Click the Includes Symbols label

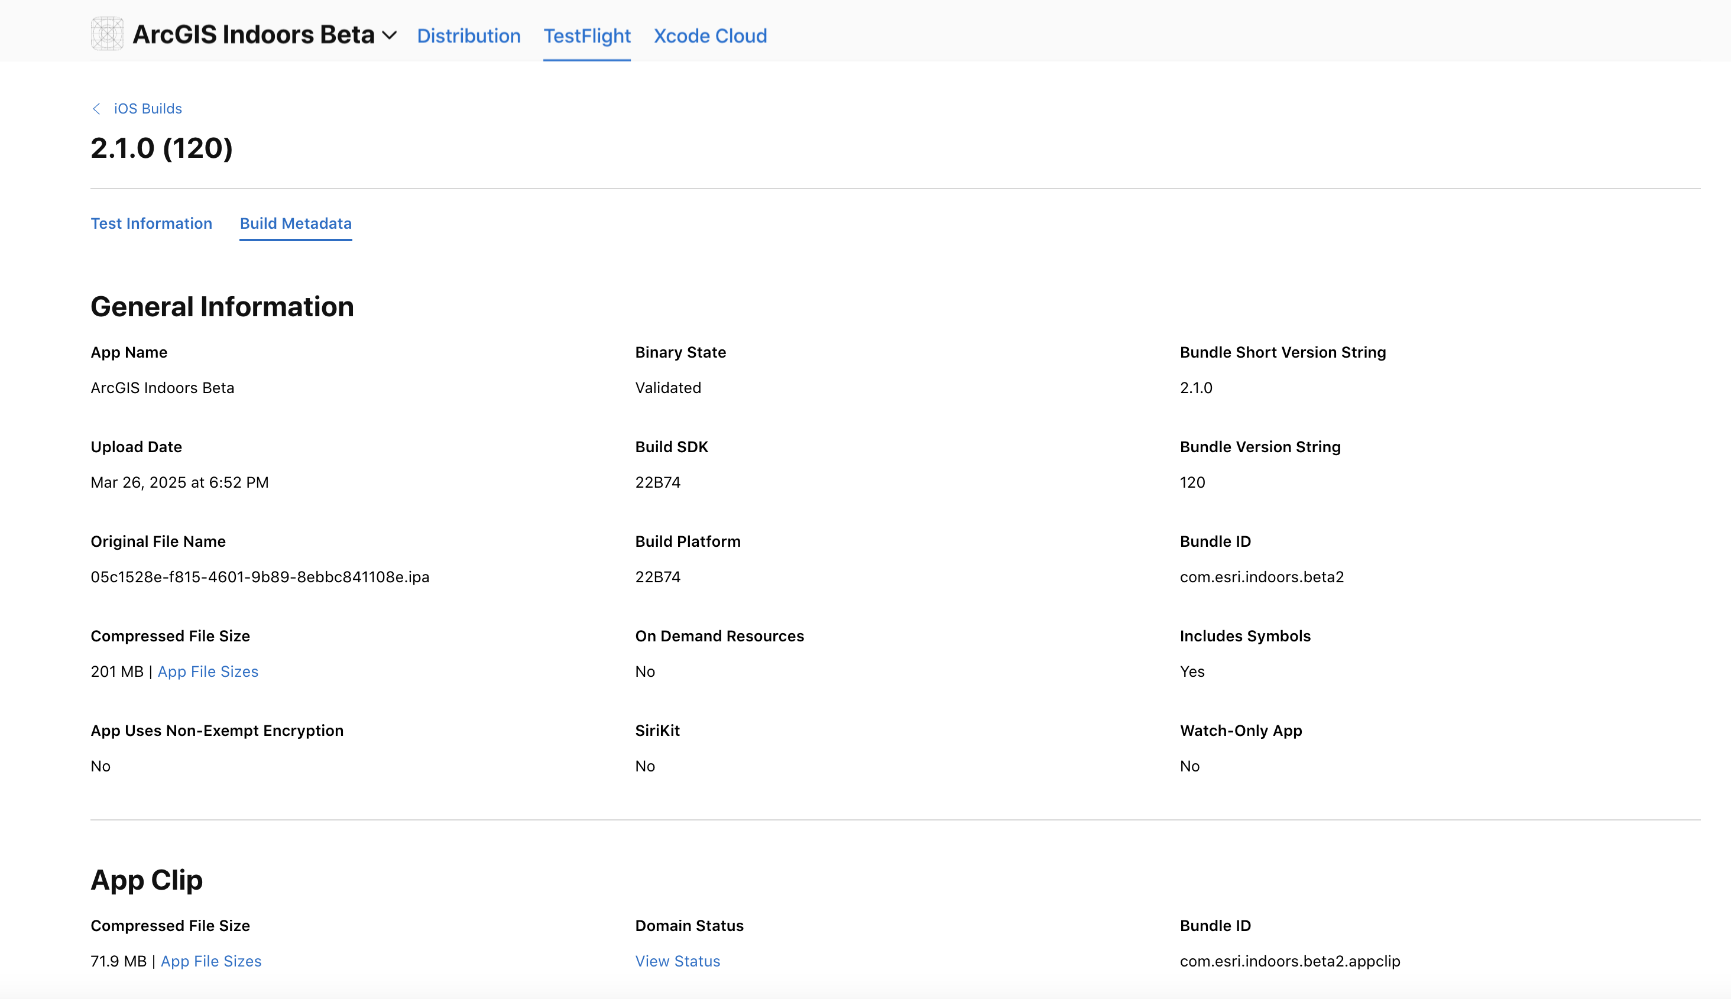coord(1245,636)
